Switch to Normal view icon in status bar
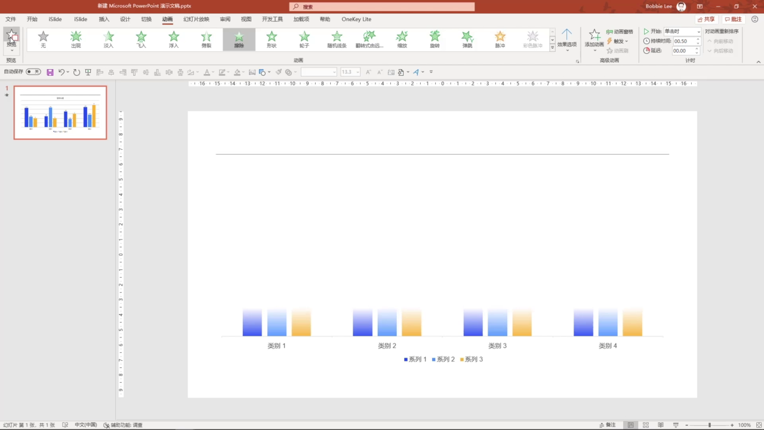The image size is (764, 430). coord(630,425)
